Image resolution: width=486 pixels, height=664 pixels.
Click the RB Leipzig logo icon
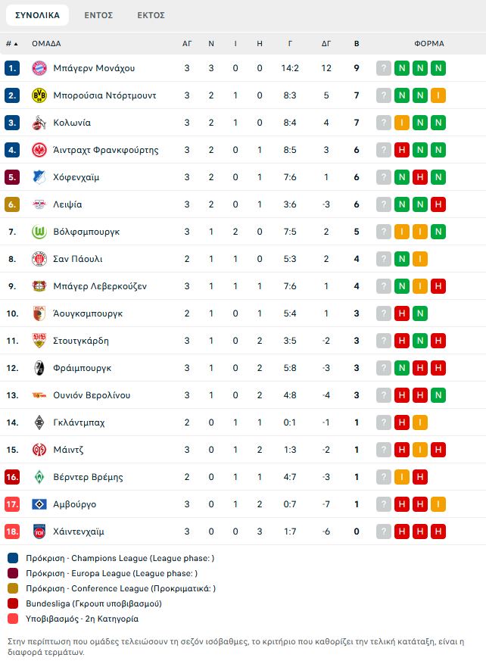39,204
